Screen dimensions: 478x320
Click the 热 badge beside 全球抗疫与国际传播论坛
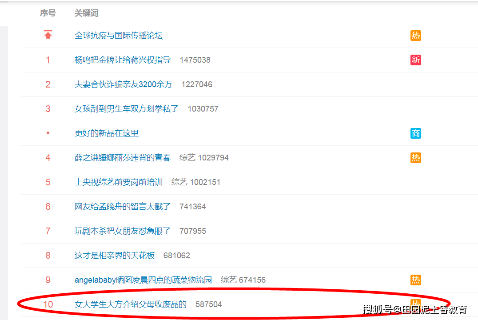[x=415, y=36]
